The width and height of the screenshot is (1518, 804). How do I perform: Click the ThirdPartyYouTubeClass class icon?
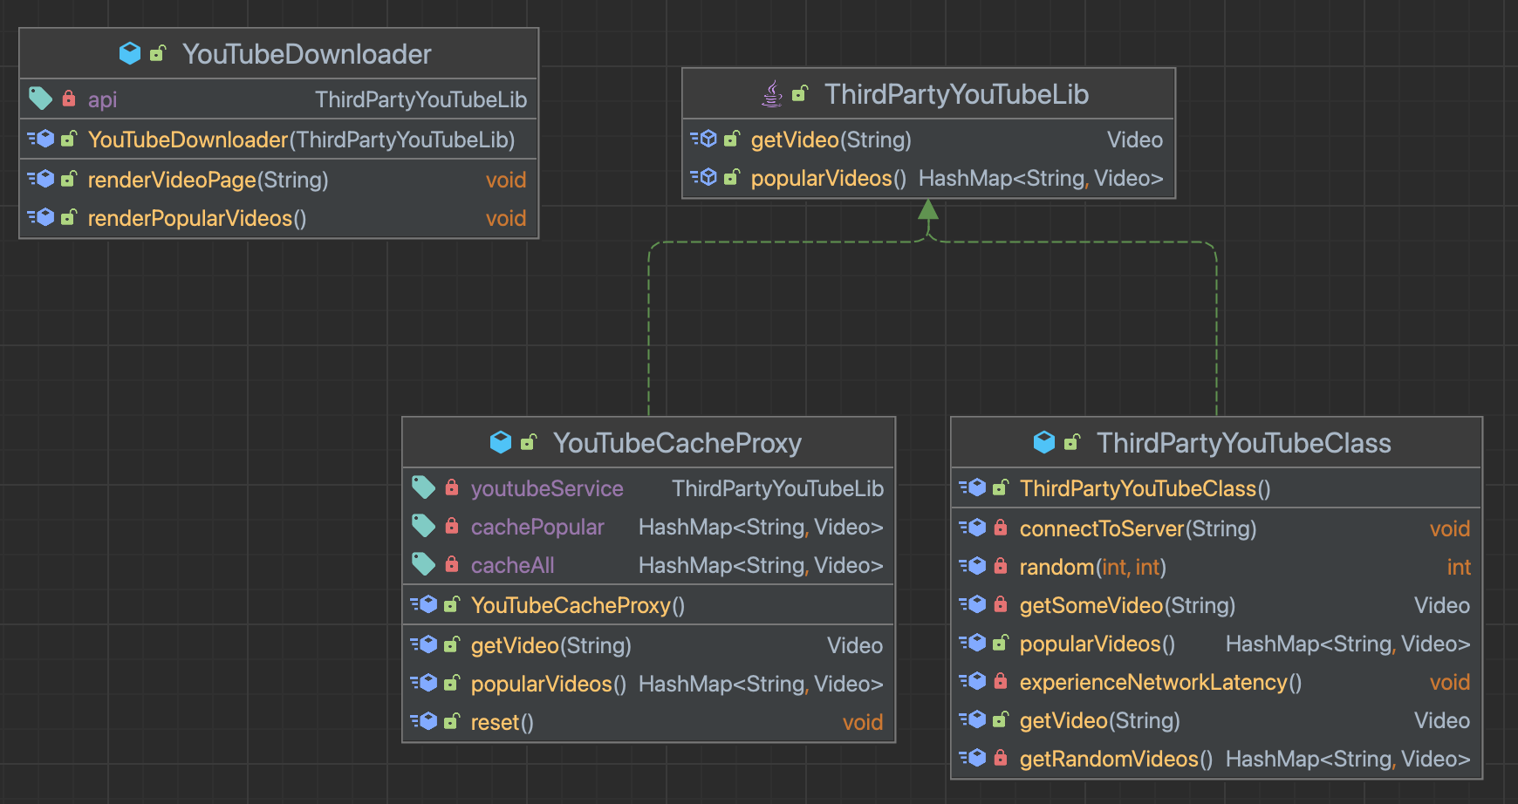coord(1044,442)
